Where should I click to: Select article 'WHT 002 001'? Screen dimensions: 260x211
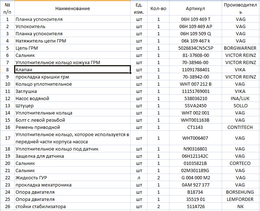point(196,113)
